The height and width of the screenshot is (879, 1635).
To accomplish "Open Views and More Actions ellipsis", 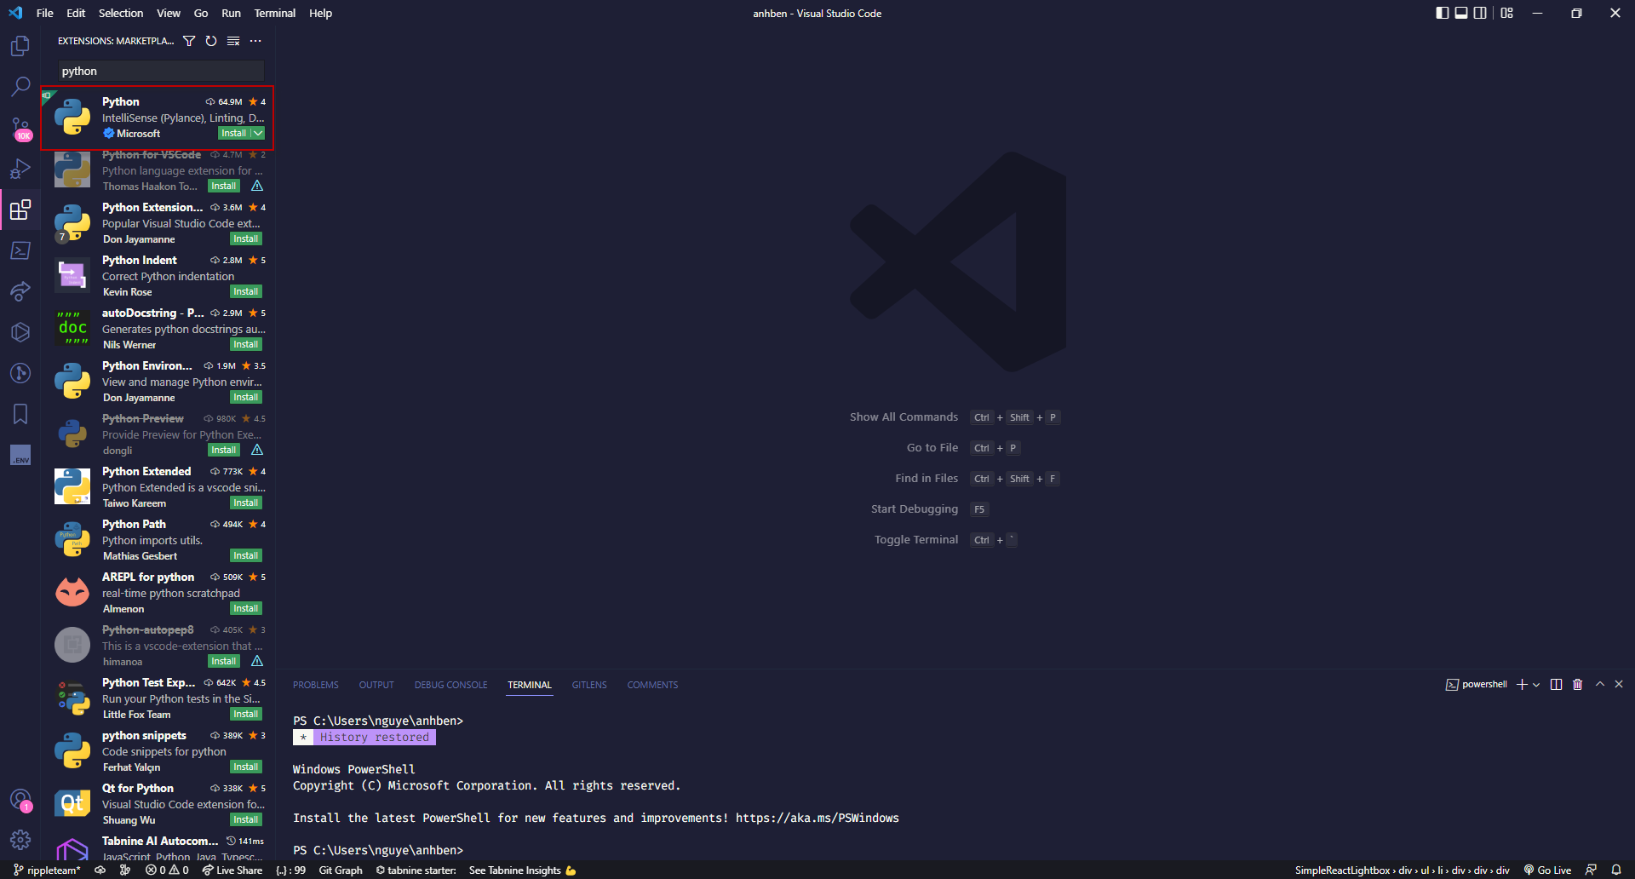I will [255, 41].
